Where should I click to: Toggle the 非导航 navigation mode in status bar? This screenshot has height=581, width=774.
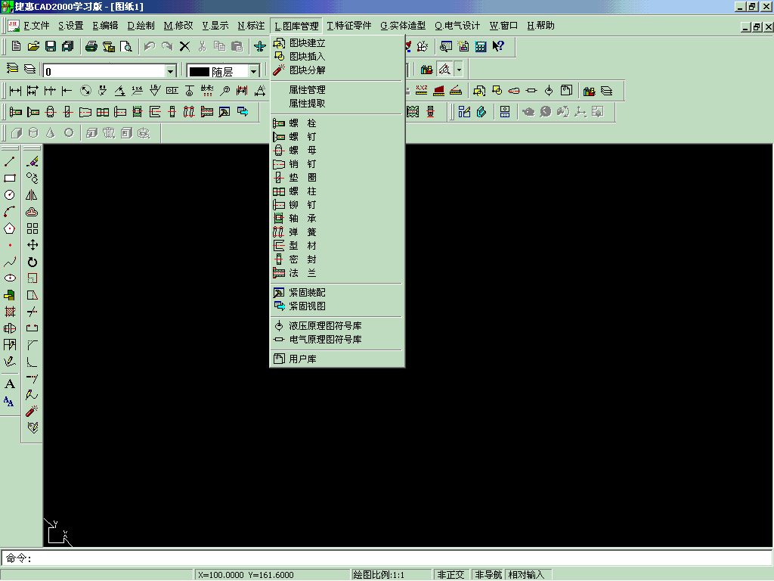[488, 575]
